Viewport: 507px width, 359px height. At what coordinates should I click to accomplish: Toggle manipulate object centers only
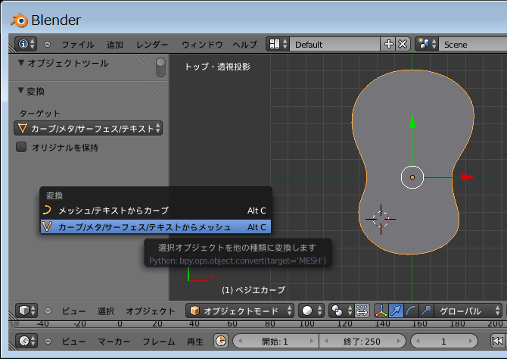pyautogui.click(x=362, y=311)
